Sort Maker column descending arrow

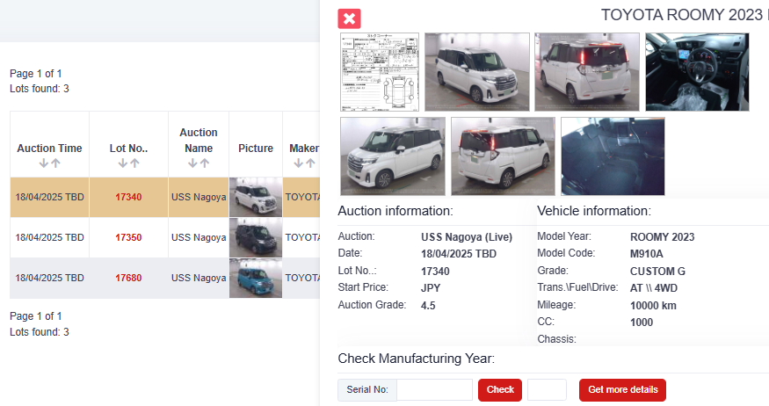click(298, 163)
